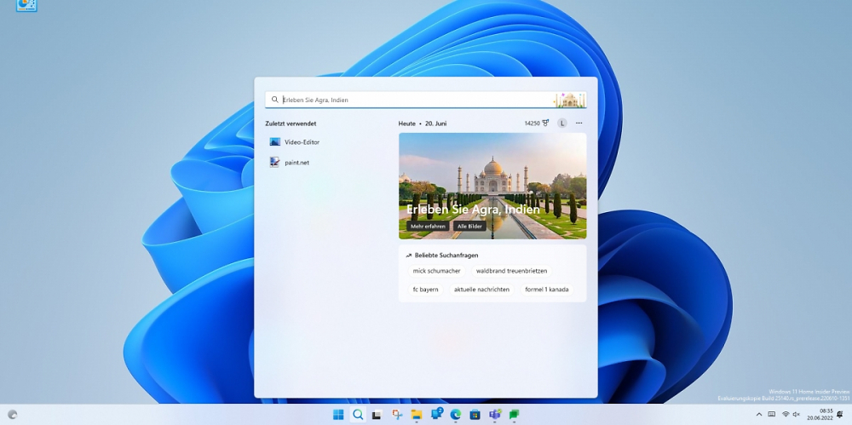Click the weather widget icon in taskbar
Image resolution: width=852 pixels, height=425 pixels.
pos(12,415)
